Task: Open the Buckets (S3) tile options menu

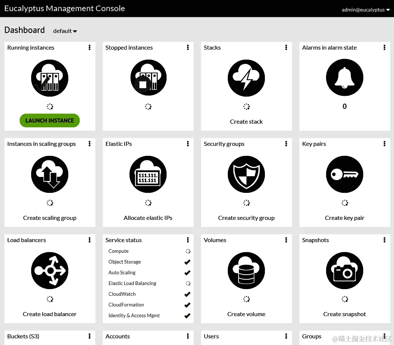Action: pyautogui.click(x=89, y=336)
